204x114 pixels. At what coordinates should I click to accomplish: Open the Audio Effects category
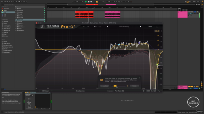pyautogui.click(x=7, y=27)
